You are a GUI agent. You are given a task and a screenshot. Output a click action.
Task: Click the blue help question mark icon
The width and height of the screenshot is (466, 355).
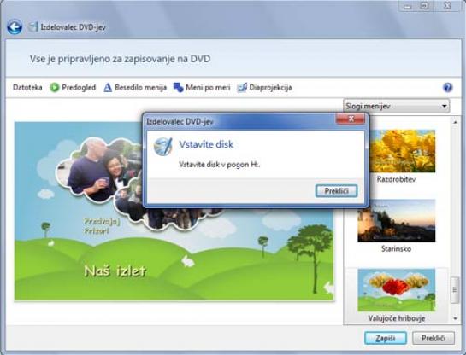point(447,88)
